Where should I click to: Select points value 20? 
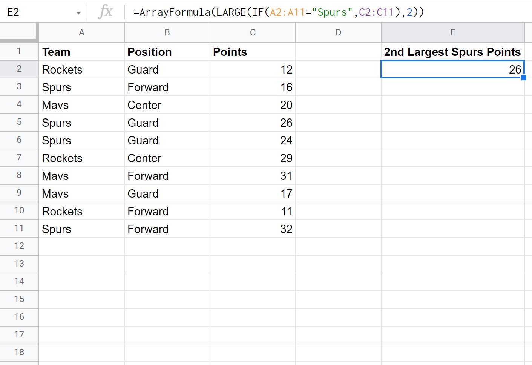click(x=253, y=105)
